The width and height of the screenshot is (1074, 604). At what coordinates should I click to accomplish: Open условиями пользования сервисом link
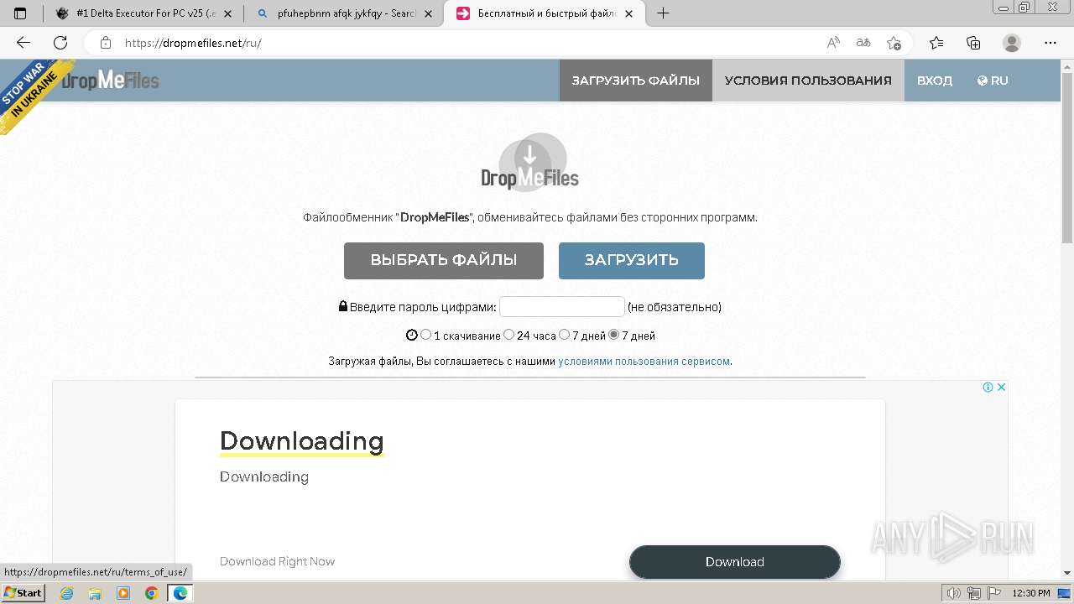point(644,362)
